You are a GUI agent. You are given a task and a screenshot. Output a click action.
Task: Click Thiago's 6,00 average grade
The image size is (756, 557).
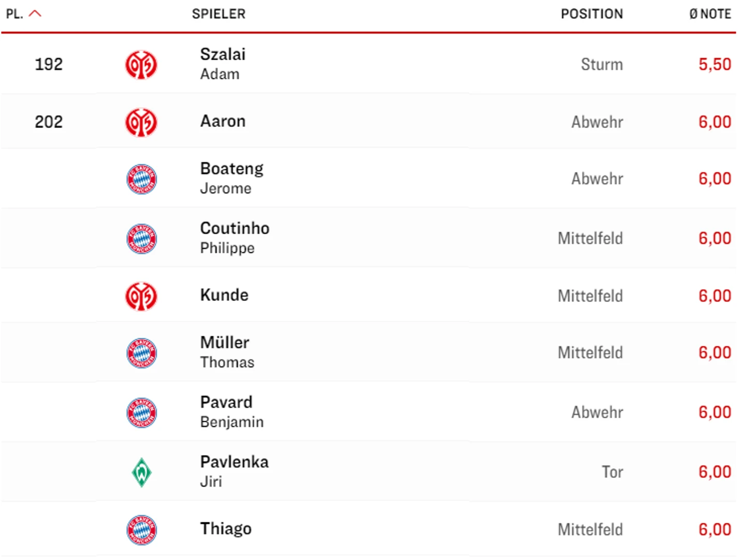point(715,530)
